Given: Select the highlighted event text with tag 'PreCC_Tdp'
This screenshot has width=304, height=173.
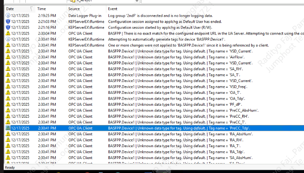Looking at the screenshot, I should (x=179, y=128).
